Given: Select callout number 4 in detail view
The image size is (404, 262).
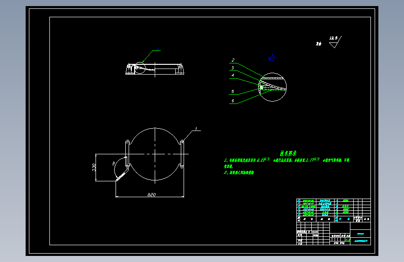Looking at the screenshot, I should [x=233, y=76].
